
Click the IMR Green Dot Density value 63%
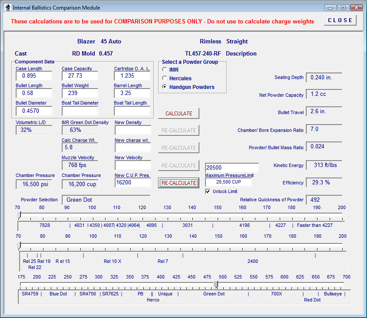click(x=80, y=130)
